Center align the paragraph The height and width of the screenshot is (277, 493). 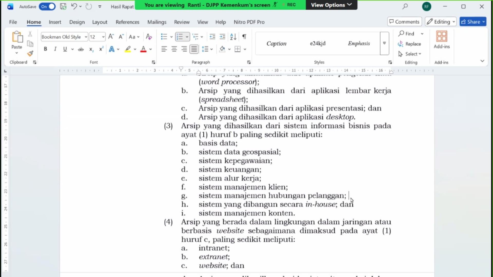[x=174, y=49]
